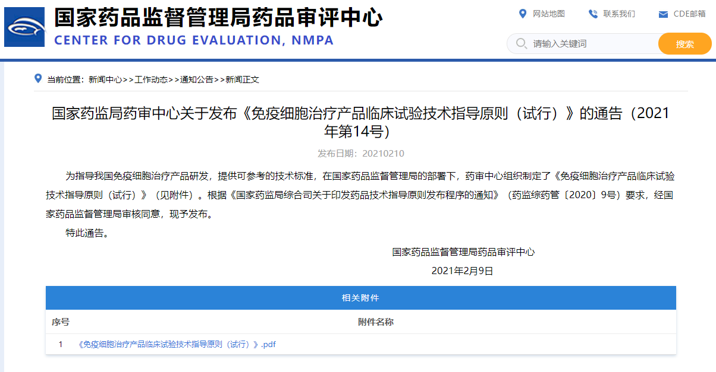Click the 当前位置： label
Viewport: 716px width, 372px height.
[x=66, y=80]
